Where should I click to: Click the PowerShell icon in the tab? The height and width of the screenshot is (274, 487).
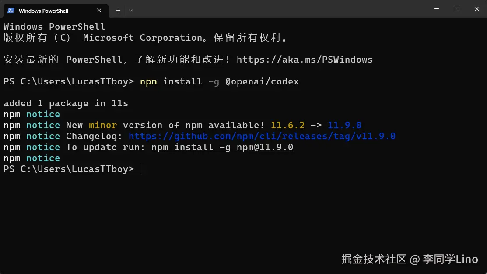(11, 11)
